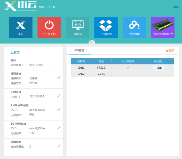Open 5G WiFi settings wrench
182x159 pixels.
pyautogui.click(x=59, y=128)
